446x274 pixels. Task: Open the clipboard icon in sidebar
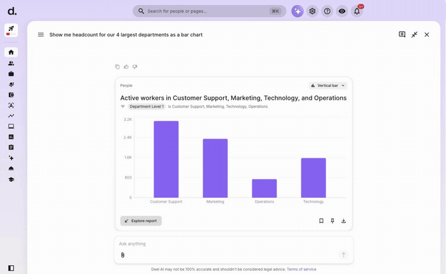coord(11,147)
